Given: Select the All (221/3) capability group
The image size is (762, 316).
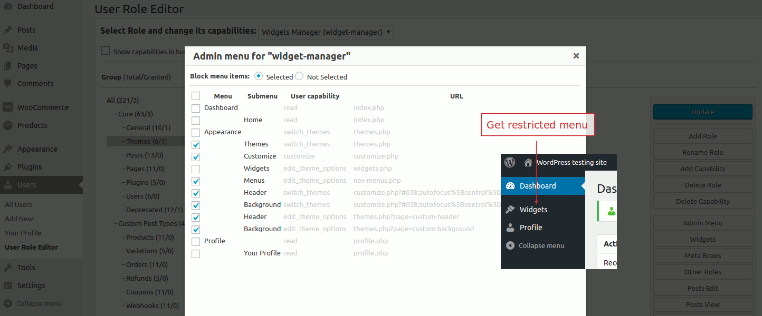Looking at the screenshot, I should 123,100.
